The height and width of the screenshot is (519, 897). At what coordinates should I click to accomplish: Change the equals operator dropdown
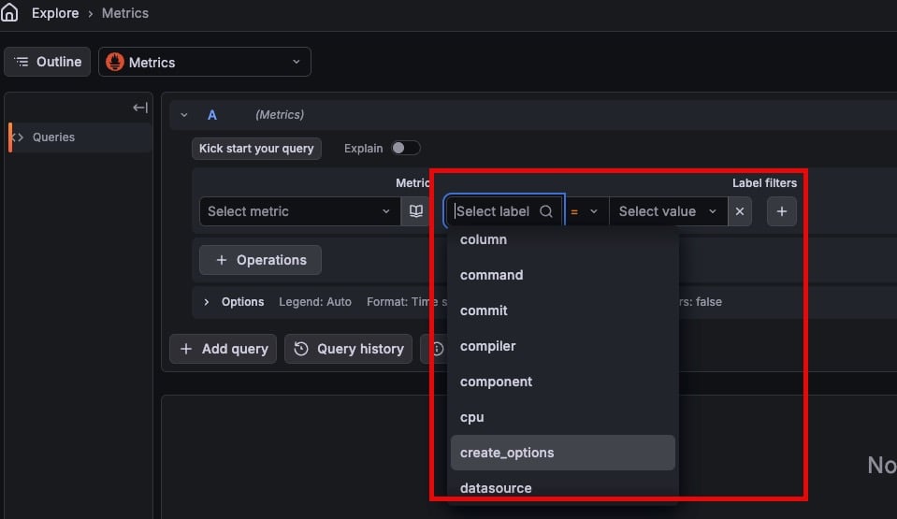(586, 211)
